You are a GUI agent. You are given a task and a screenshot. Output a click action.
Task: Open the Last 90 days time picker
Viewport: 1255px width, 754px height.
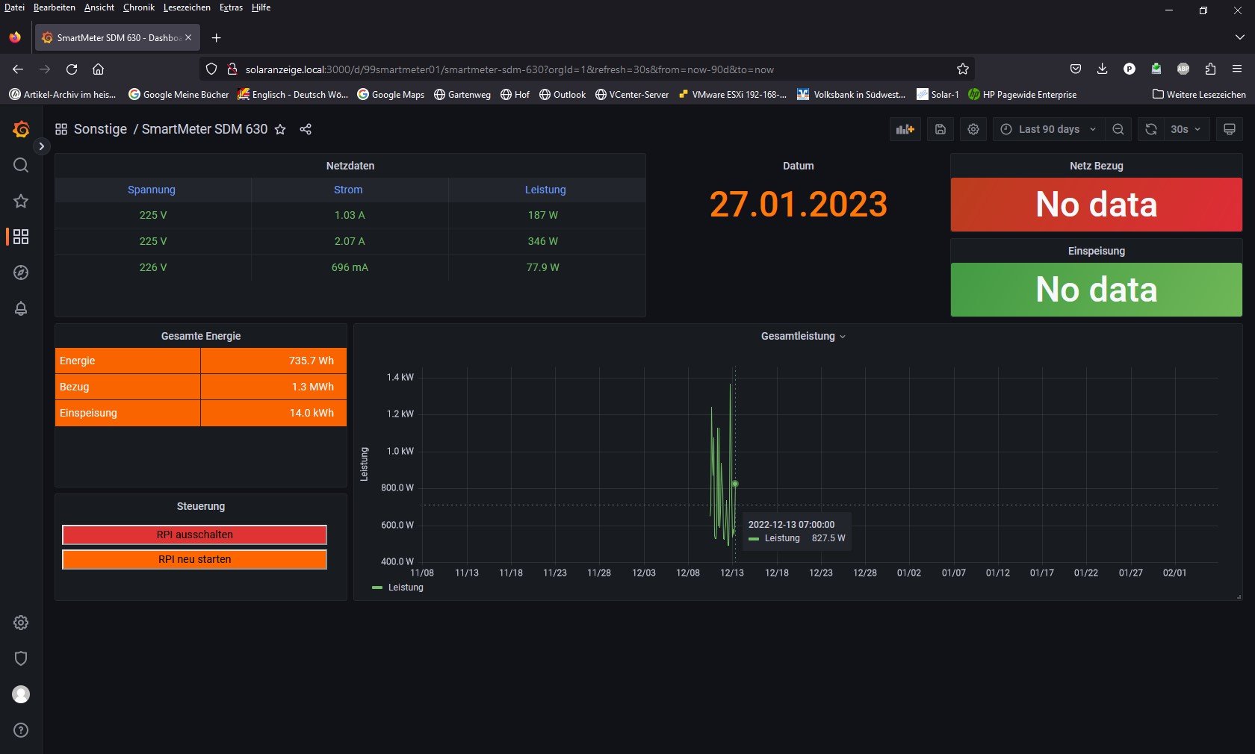tap(1048, 129)
